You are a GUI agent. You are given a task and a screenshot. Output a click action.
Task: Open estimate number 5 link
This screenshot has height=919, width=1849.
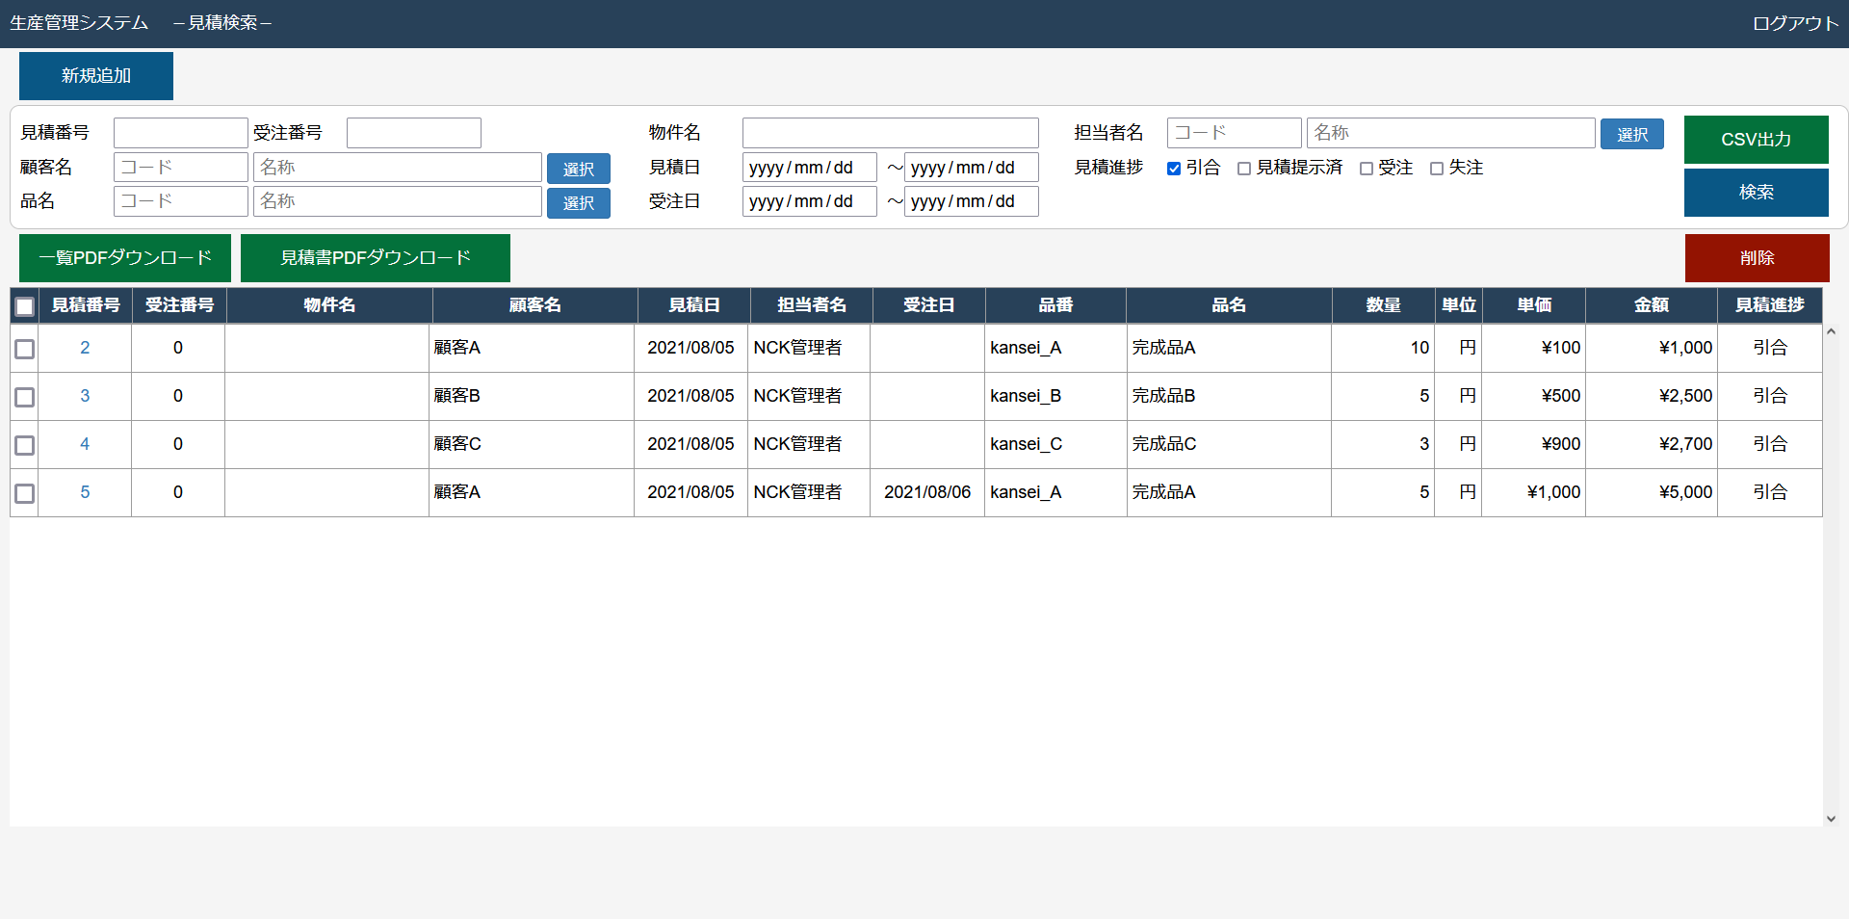pos(85,492)
